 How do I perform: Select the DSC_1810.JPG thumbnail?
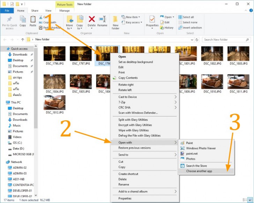tap(212, 84)
